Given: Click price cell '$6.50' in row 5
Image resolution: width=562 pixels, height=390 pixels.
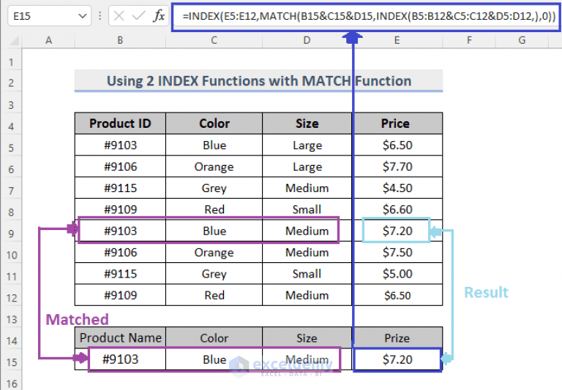Looking at the screenshot, I should 397,145.
